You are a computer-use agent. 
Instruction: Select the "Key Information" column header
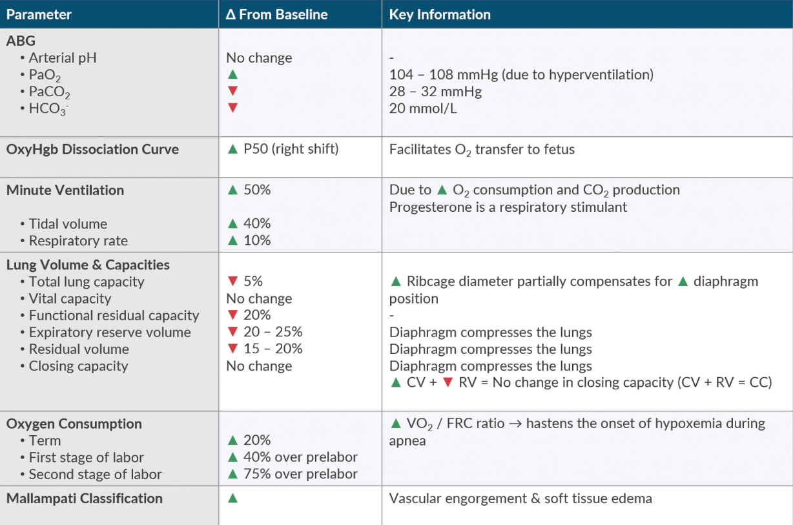coord(440,14)
